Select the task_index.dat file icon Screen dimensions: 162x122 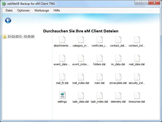click(99, 95)
